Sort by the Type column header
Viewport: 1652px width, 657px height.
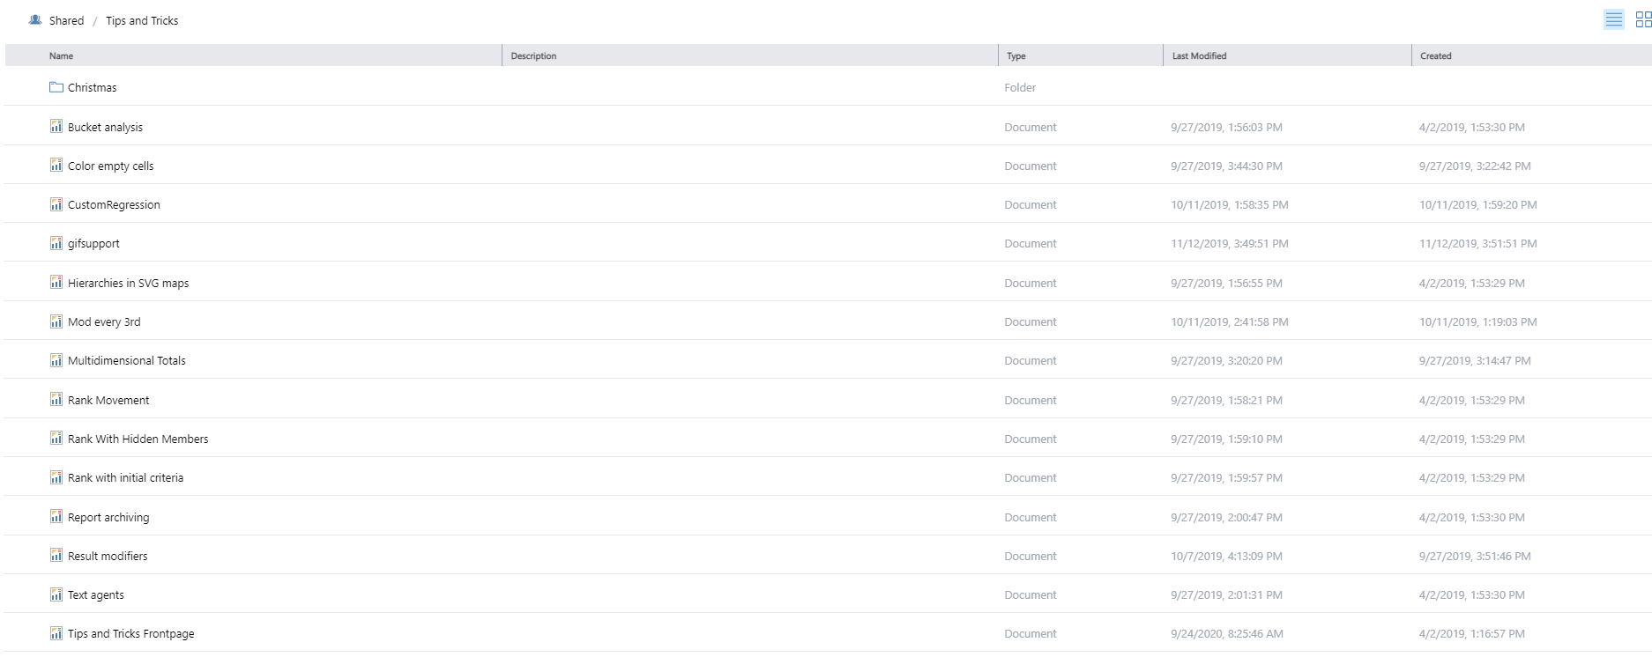1016,55
